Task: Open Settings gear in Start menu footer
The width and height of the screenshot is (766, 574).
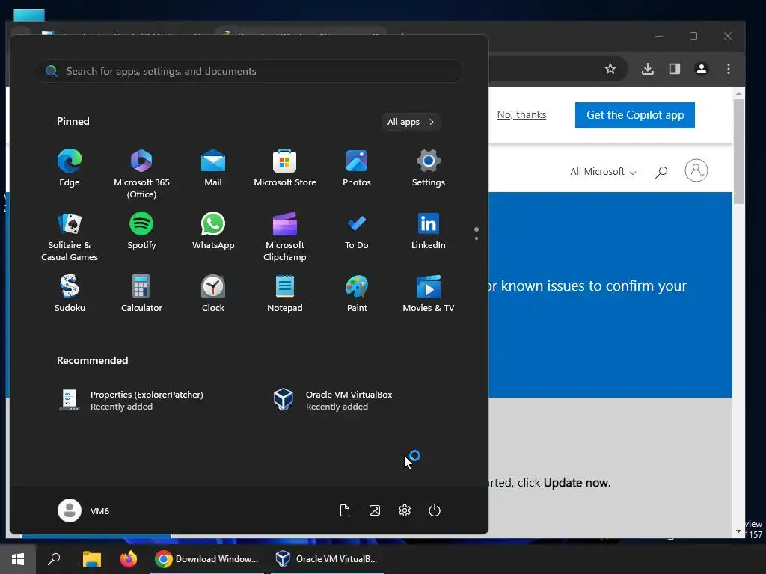Action: (405, 510)
